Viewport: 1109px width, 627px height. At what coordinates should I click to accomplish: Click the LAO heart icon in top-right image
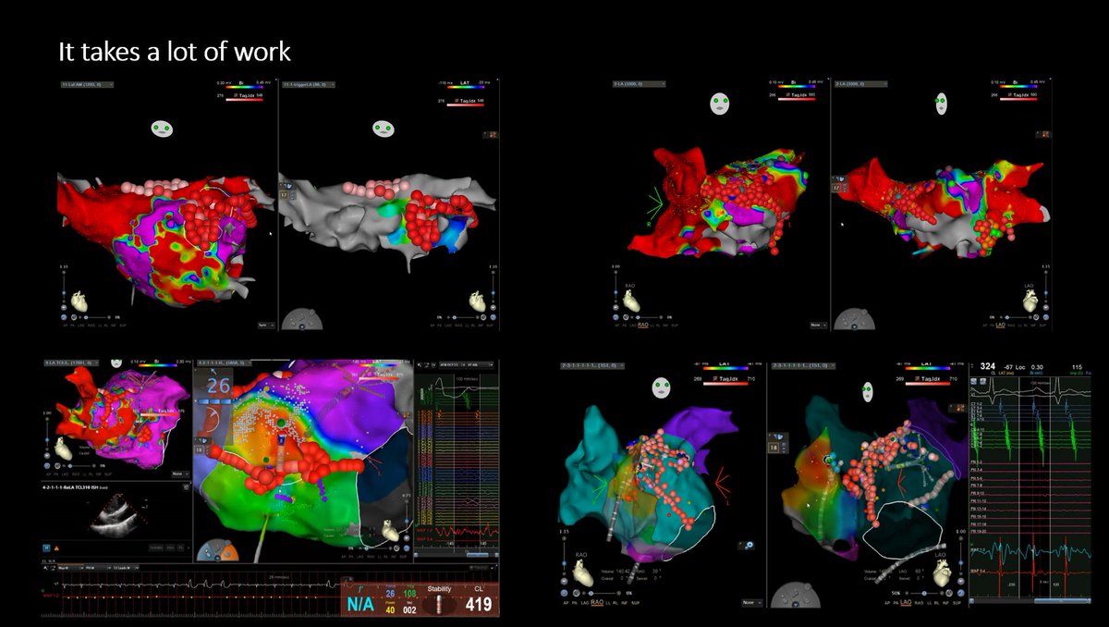coord(1031,301)
